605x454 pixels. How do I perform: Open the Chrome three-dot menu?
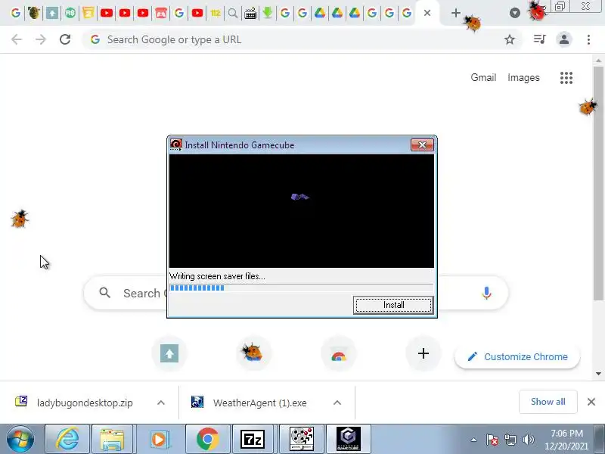click(588, 39)
